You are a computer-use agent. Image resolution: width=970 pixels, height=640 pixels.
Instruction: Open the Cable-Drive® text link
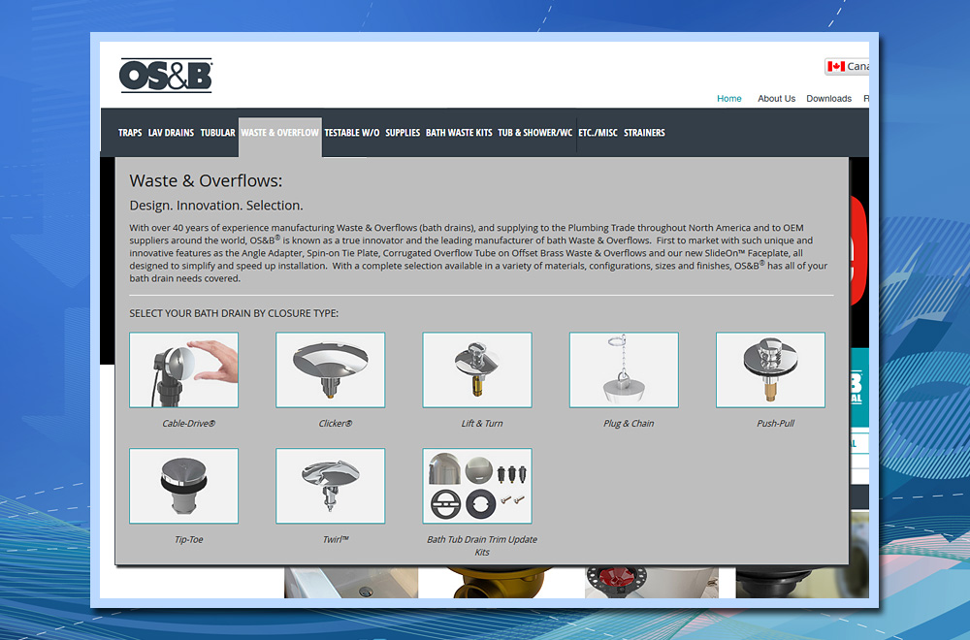tap(189, 424)
